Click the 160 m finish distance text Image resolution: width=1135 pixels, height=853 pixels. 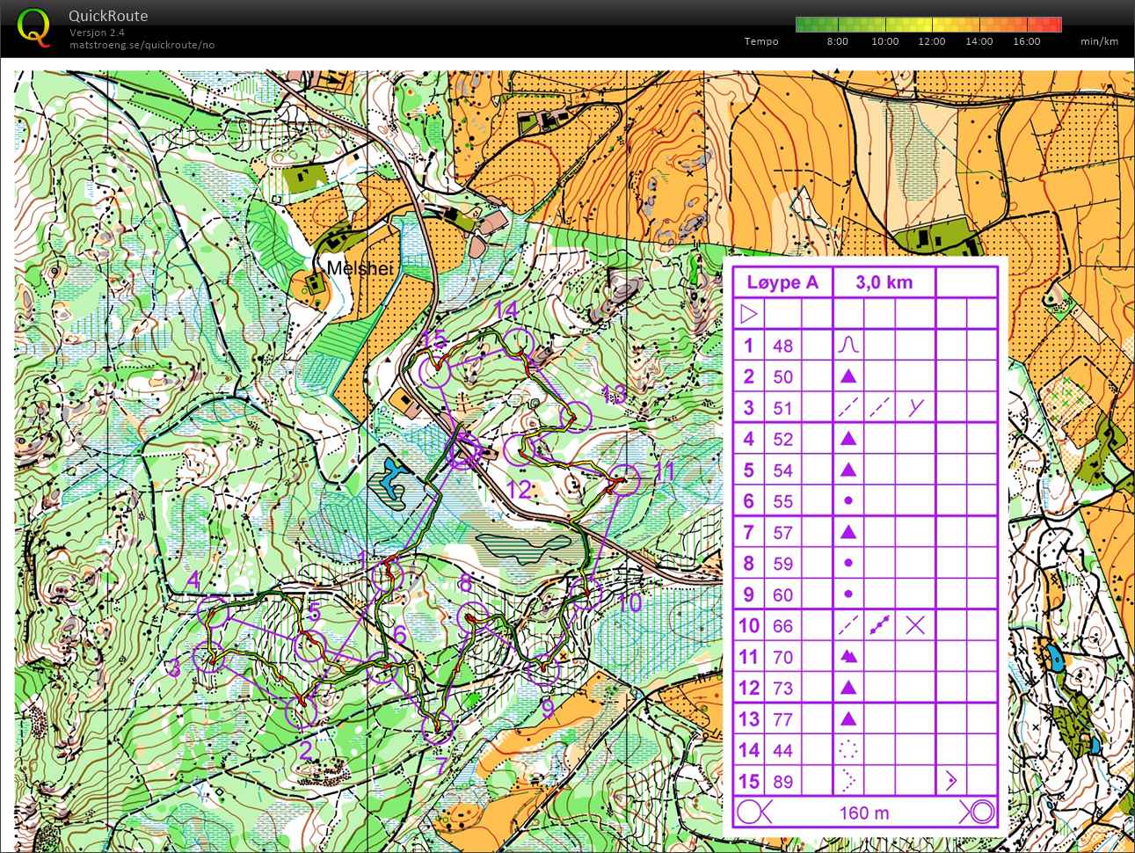click(864, 813)
